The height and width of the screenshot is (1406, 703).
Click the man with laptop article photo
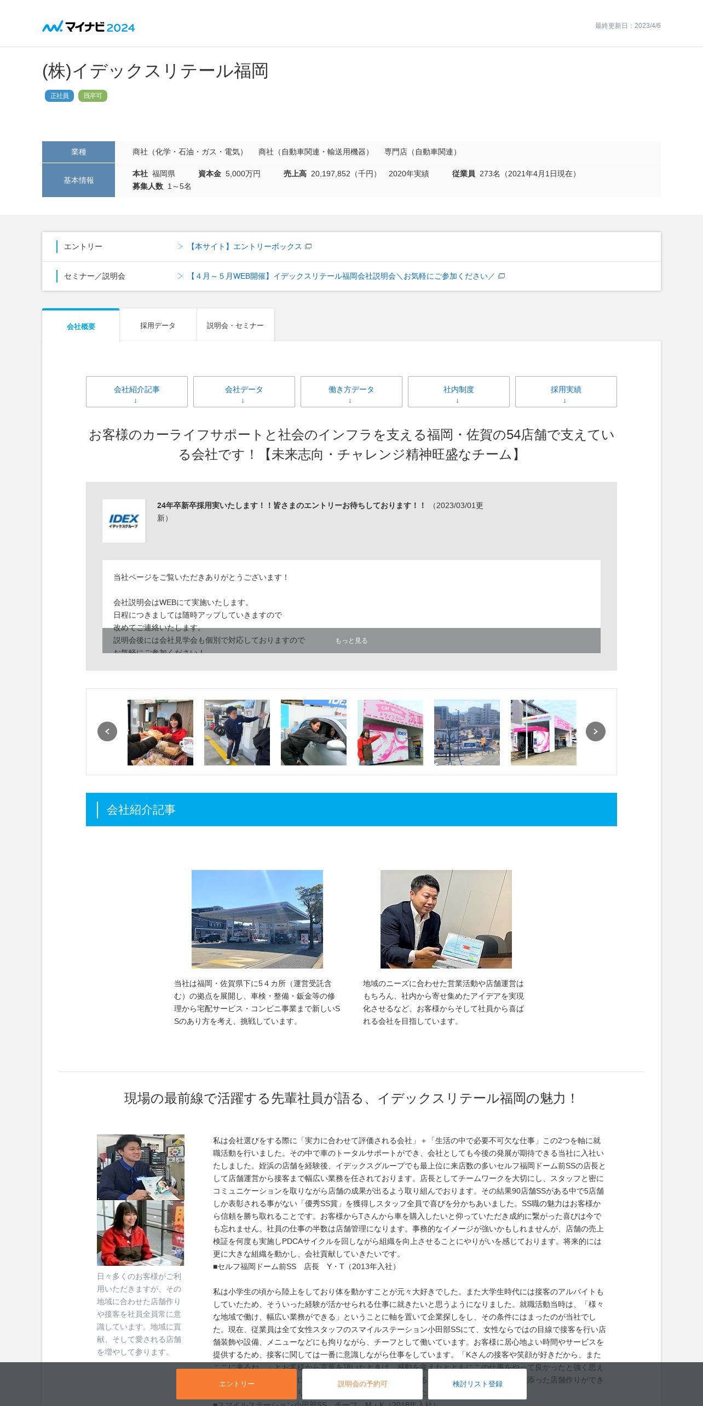pyautogui.click(x=446, y=919)
